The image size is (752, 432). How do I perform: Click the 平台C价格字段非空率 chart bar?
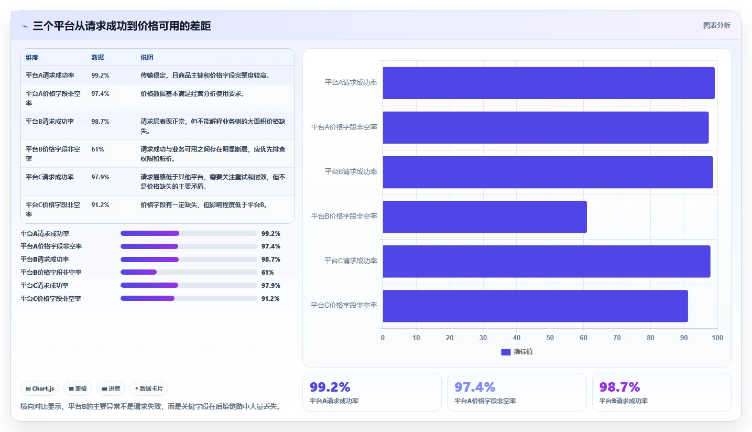tap(535, 306)
